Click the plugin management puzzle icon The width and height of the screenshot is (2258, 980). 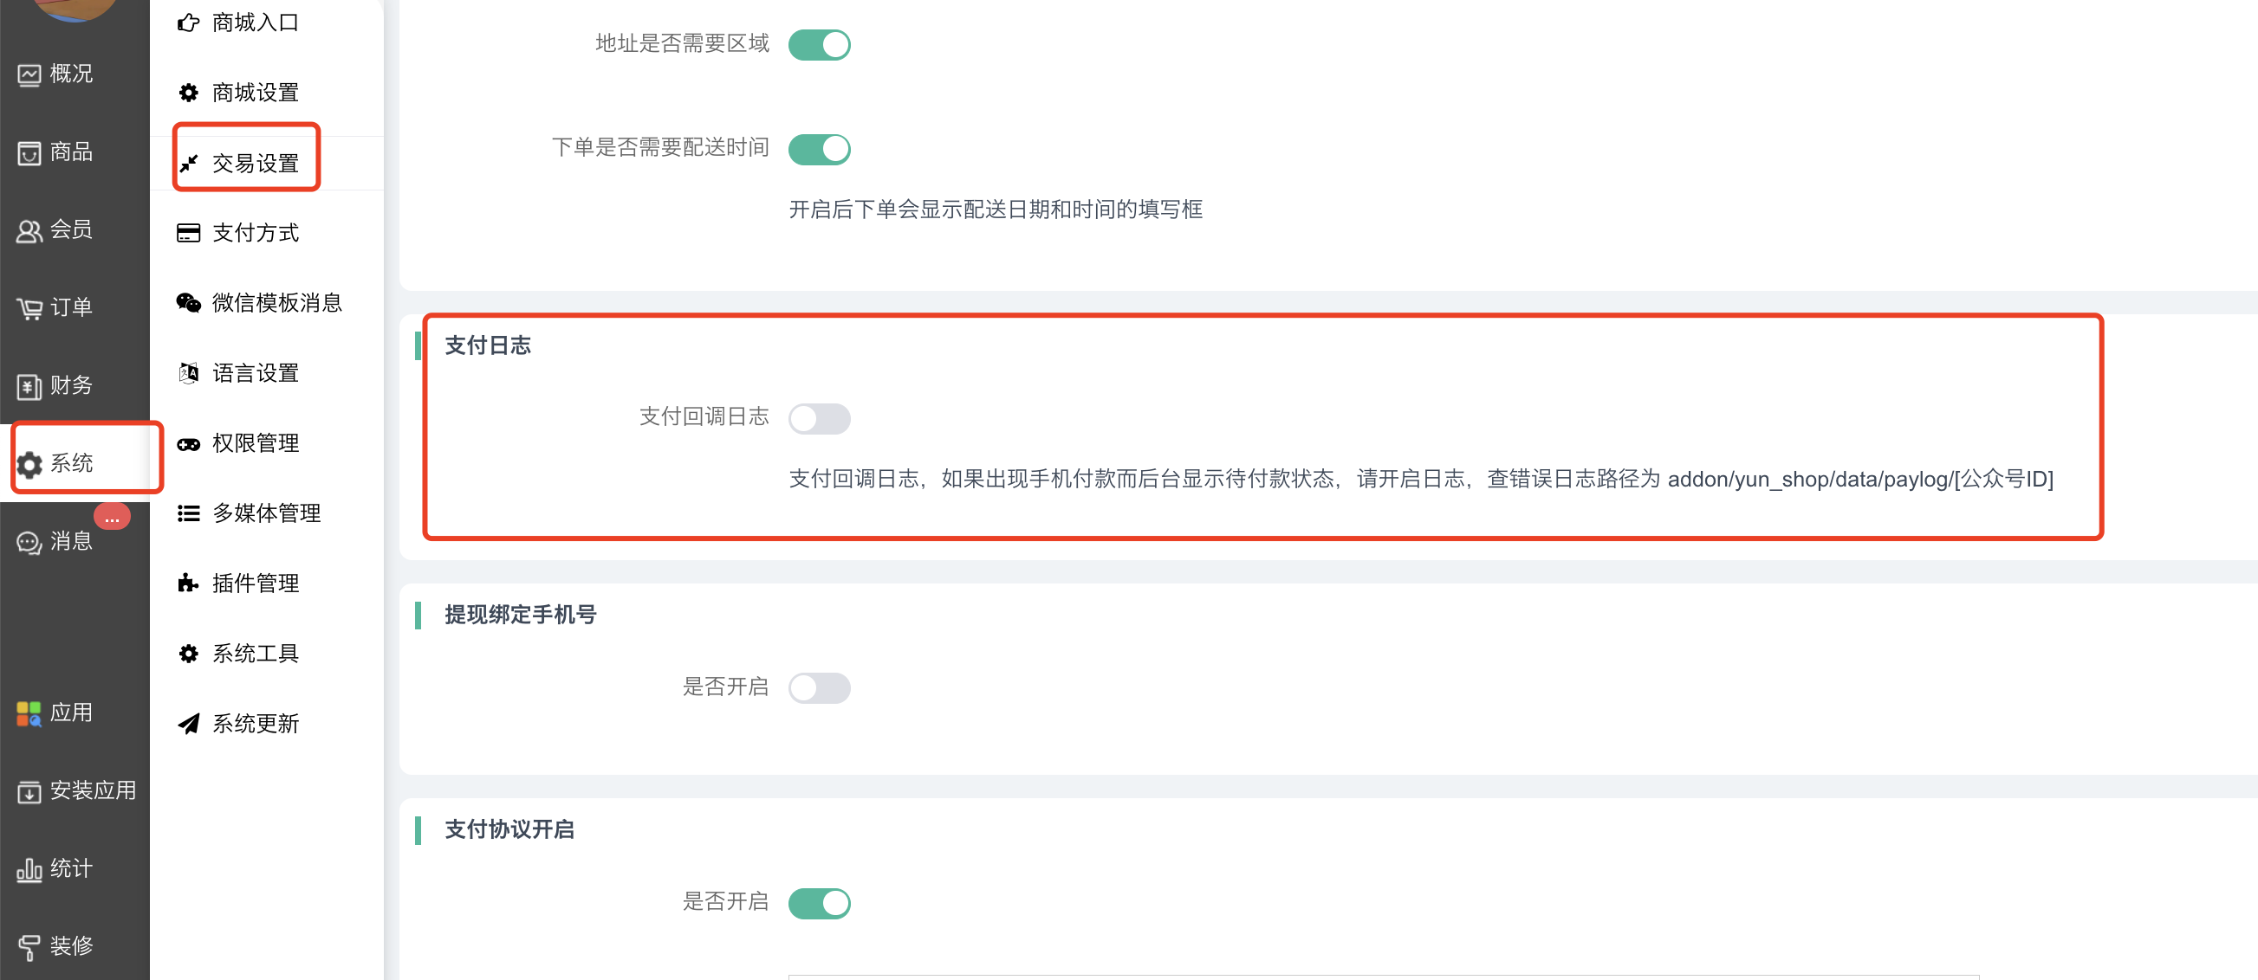click(187, 583)
